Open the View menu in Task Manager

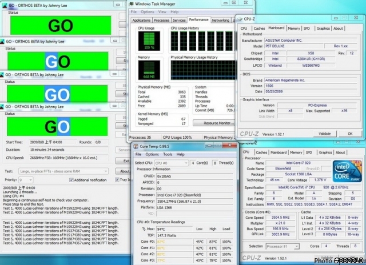point(162,11)
